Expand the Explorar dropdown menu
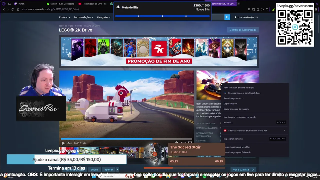The image size is (320, 180). pyautogui.click(x=64, y=17)
